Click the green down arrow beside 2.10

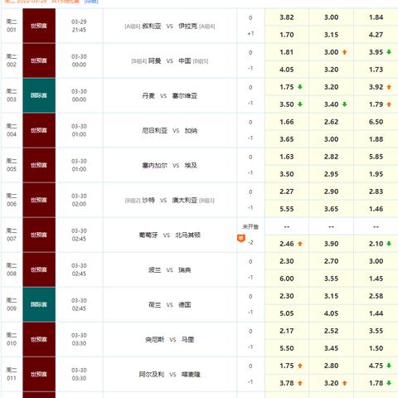click(x=389, y=244)
